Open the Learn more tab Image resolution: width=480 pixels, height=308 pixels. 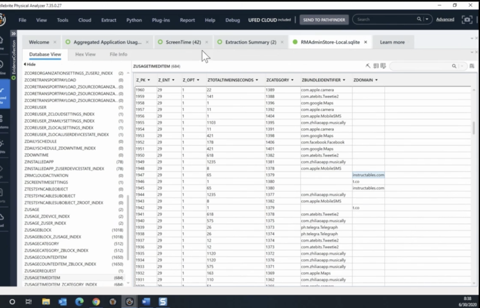(x=392, y=42)
